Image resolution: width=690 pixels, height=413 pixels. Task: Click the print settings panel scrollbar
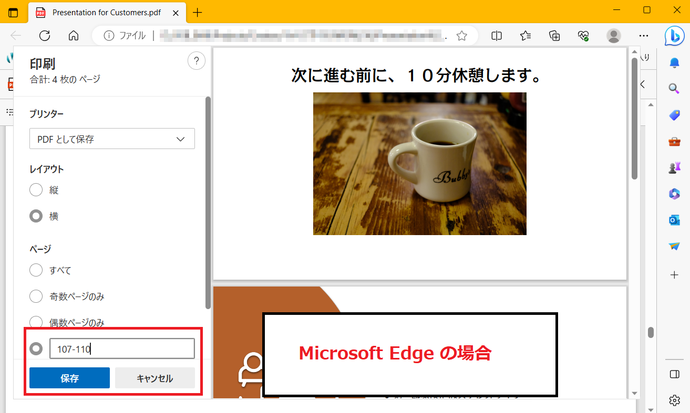pos(208,202)
